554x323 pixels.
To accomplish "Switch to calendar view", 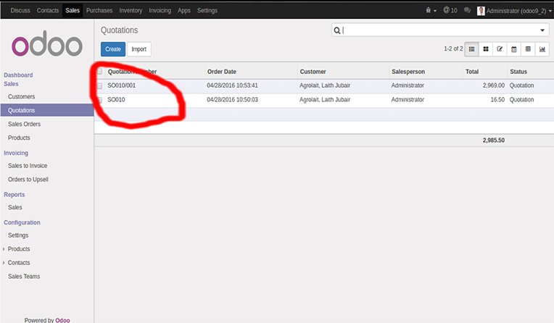I will click(x=513, y=49).
